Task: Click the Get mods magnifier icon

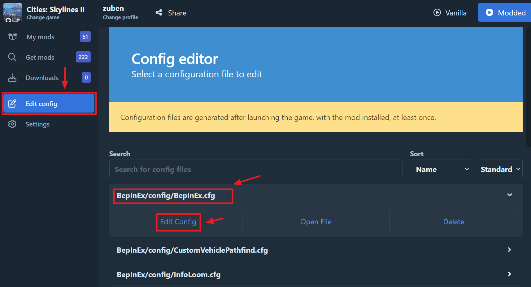Action: 12,57
